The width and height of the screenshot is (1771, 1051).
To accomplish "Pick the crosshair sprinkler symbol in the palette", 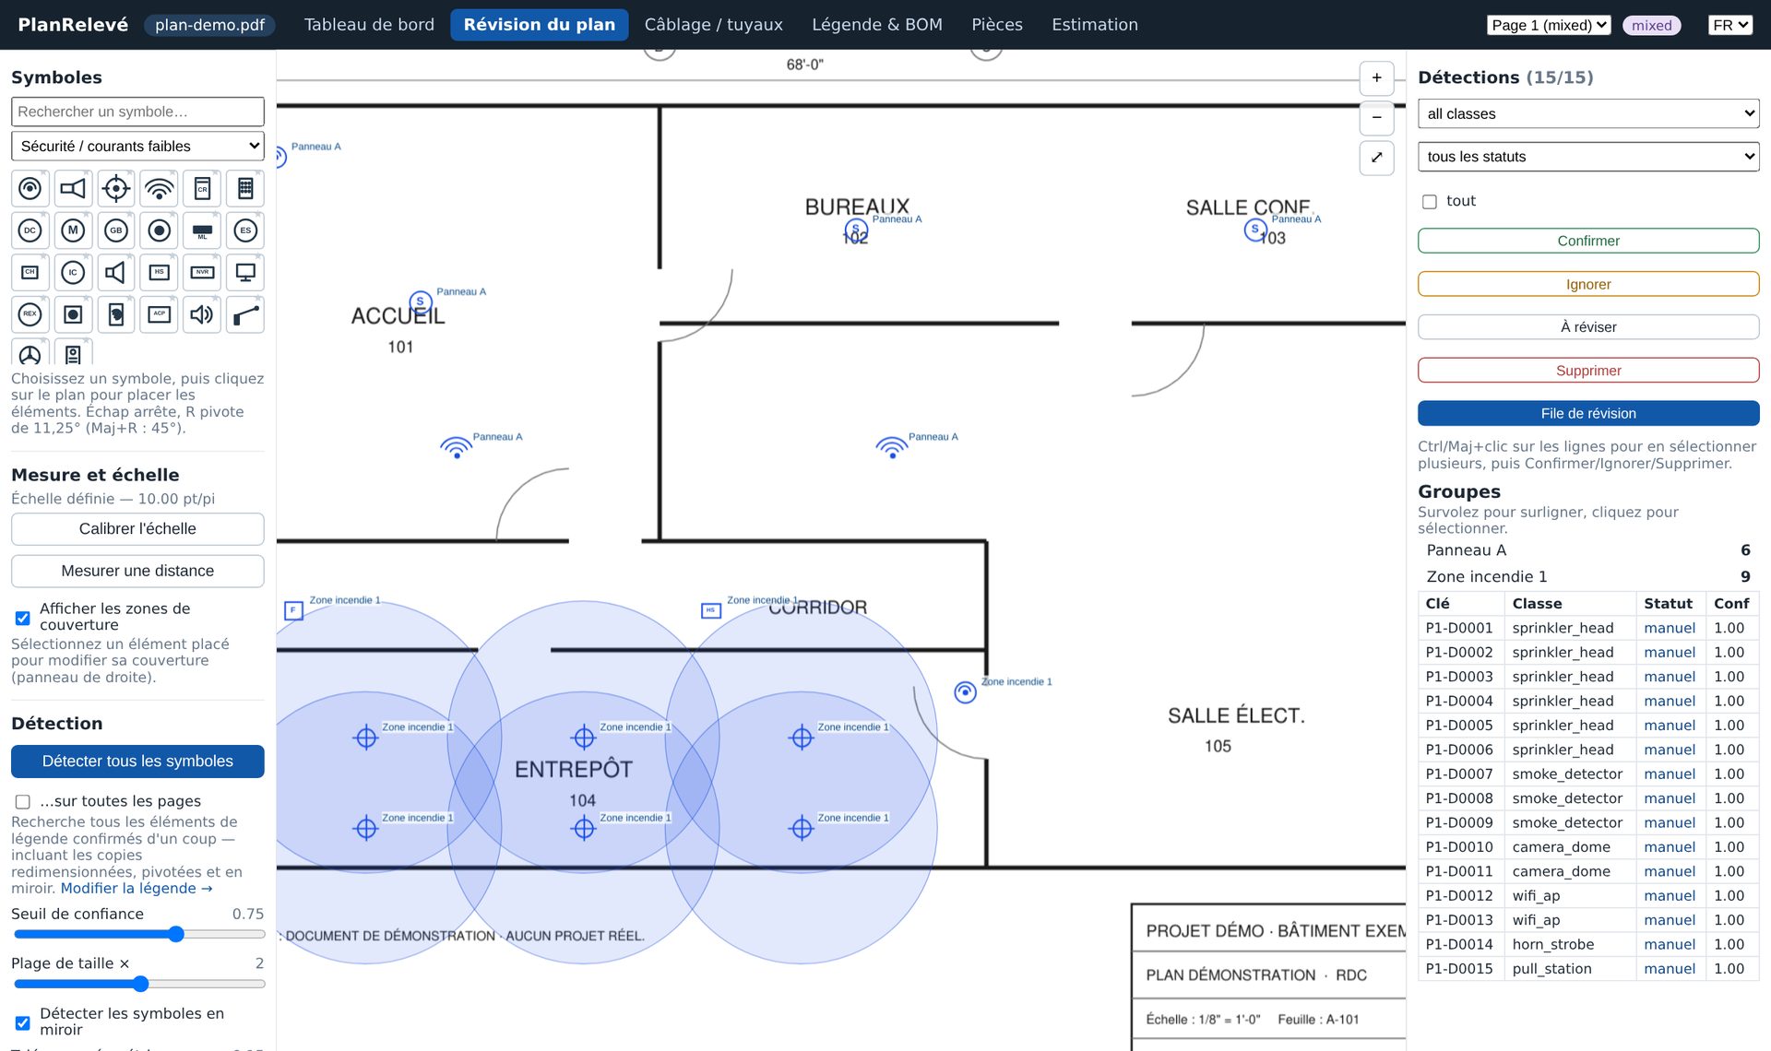I will (116, 188).
